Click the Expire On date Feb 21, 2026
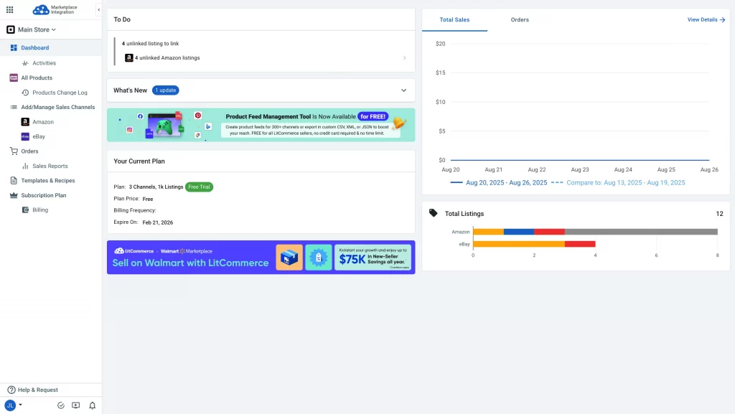The height and width of the screenshot is (414, 735). coord(157,222)
